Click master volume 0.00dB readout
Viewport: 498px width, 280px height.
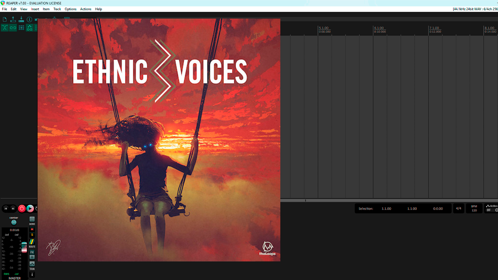pos(15,230)
